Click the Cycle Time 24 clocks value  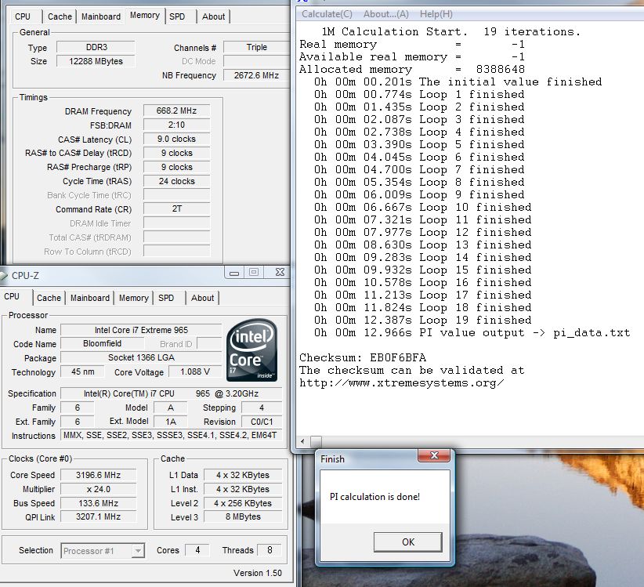(x=176, y=181)
